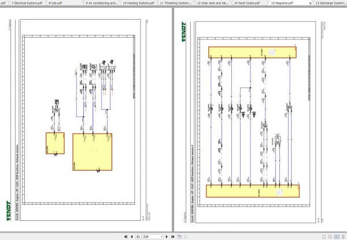Click the previous view icon beside navigation arrows
This screenshot has height=240, width=347.
[179, 237]
